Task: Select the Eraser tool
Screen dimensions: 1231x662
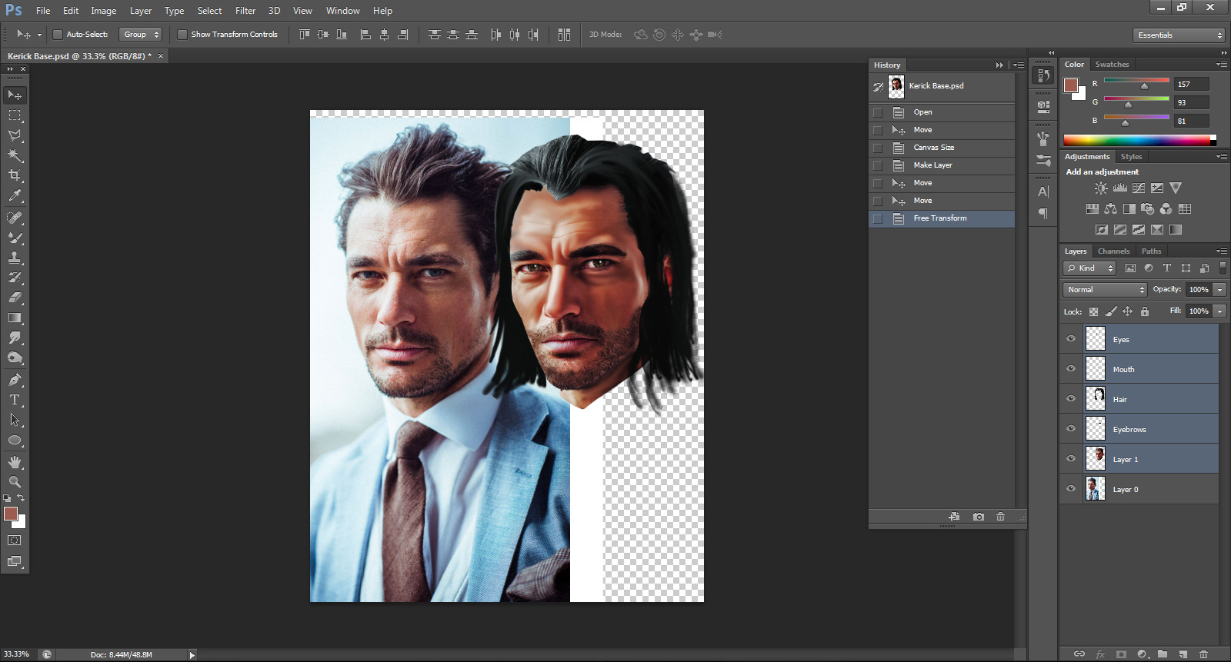Action: [x=15, y=298]
